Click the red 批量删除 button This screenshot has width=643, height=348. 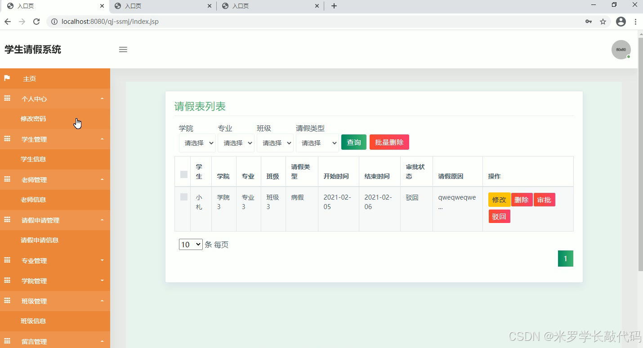click(x=389, y=142)
